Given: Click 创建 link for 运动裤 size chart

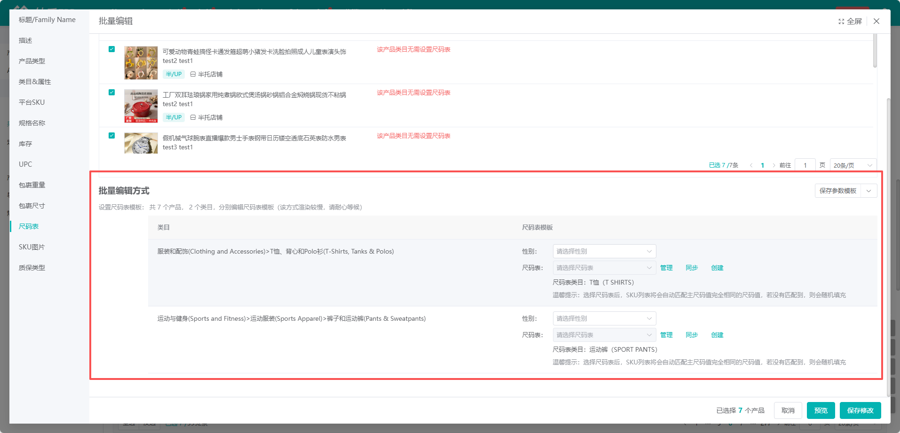Looking at the screenshot, I should tap(717, 335).
